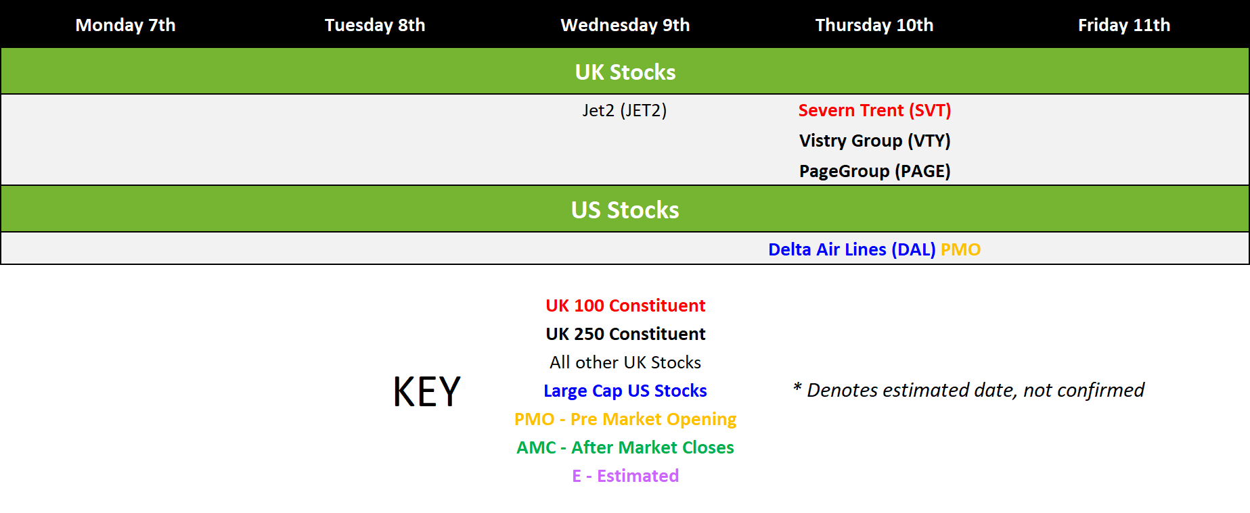This screenshot has height=513, width=1250.
Task: Click the PMO - Pre Market Opening label
Action: point(625,419)
